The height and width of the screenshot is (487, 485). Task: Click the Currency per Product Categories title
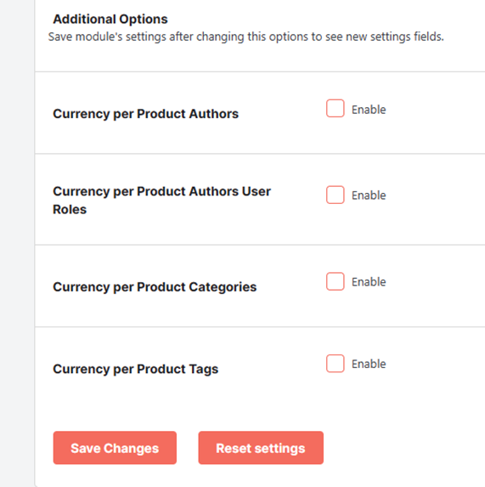click(155, 287)
